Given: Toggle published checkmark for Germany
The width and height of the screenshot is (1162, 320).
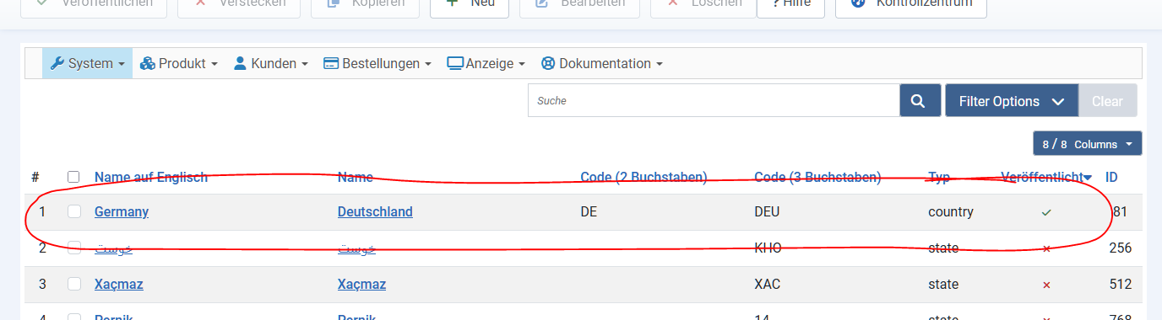Looking at the screenshot, I should [x=1046, y=212].
